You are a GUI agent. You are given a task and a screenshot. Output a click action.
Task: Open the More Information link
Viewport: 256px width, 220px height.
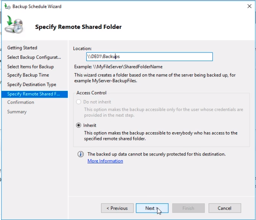(x=105, y=161)
